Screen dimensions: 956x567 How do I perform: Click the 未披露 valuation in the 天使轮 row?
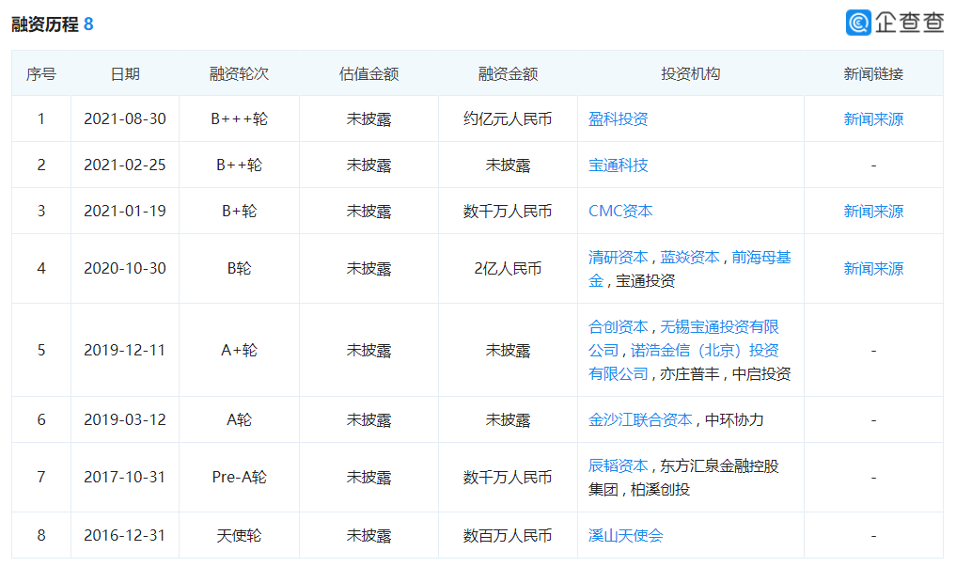click(368, 535)
